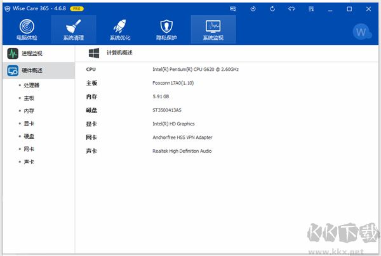Click the motherboard value Foxconn 17A0

click(x=173, y=83)
